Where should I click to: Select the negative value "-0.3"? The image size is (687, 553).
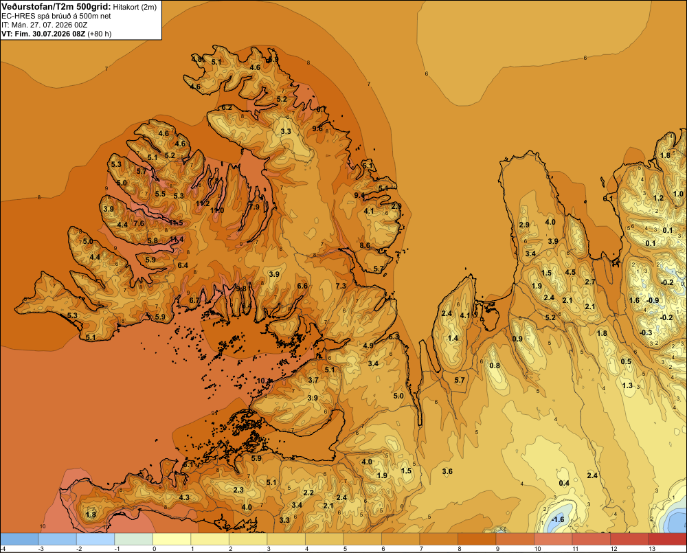pyautogui.click(x=646, y=332)
